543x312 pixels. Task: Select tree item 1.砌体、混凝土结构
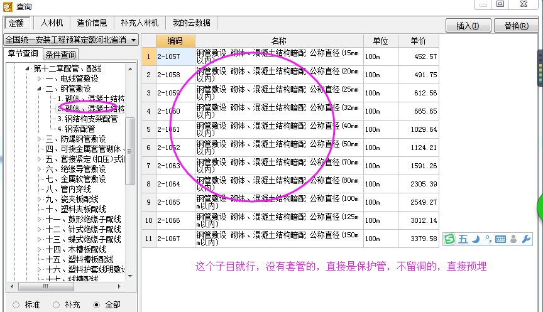click(x=90, y=99)
